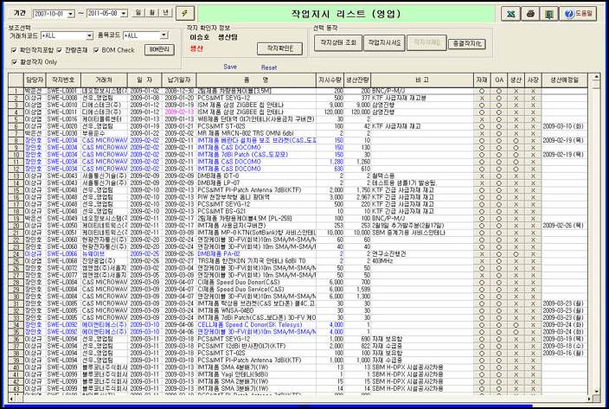Select the 일 period button
Viewport: 609px width, 409px height.
pos(138,13)
